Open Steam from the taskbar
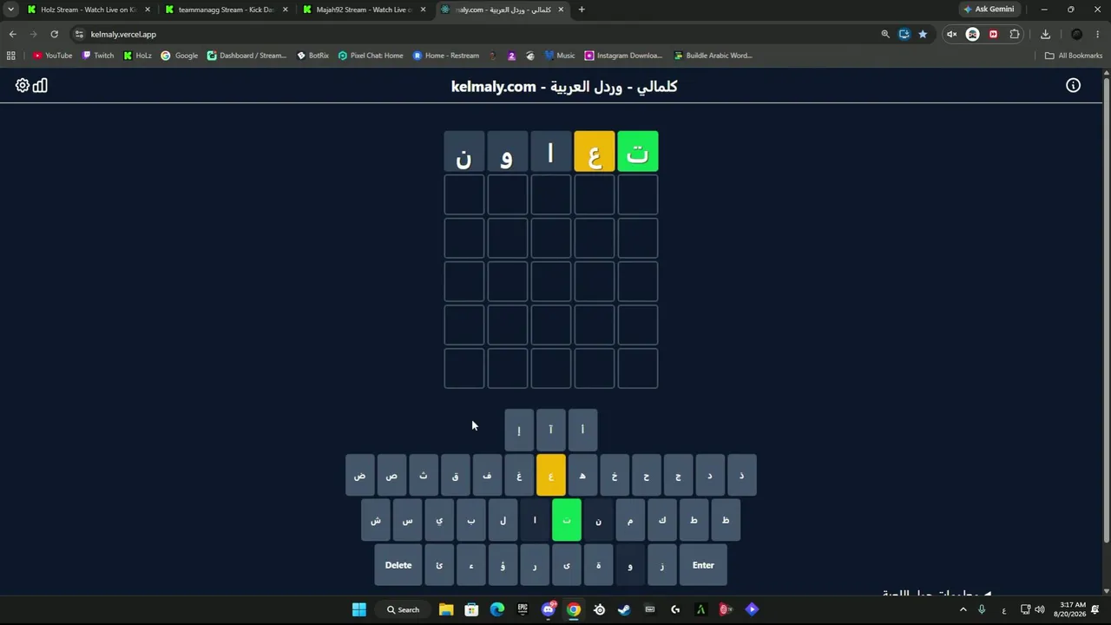The image size is (1111, 625). pyautogui.click(x=624, y=609)
